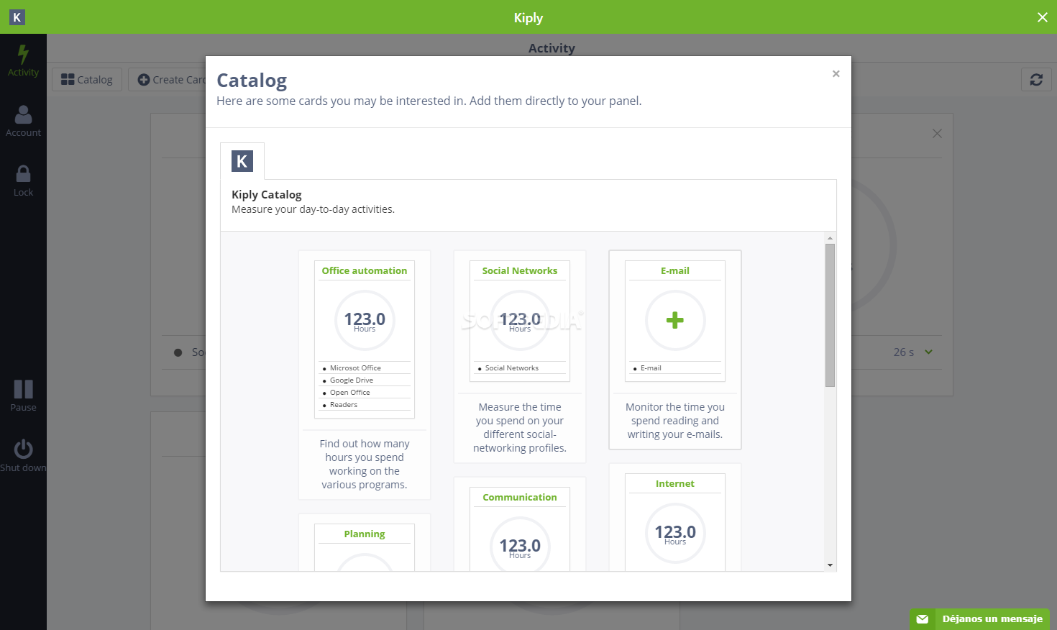Close the Catalog dialog with the X
The height and width of the screenshot is (630, 1057).
click(x=836, y=73)
